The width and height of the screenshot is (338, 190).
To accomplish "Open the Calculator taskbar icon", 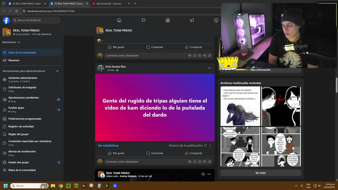I will pyautogui.click(x=99, y=186).
